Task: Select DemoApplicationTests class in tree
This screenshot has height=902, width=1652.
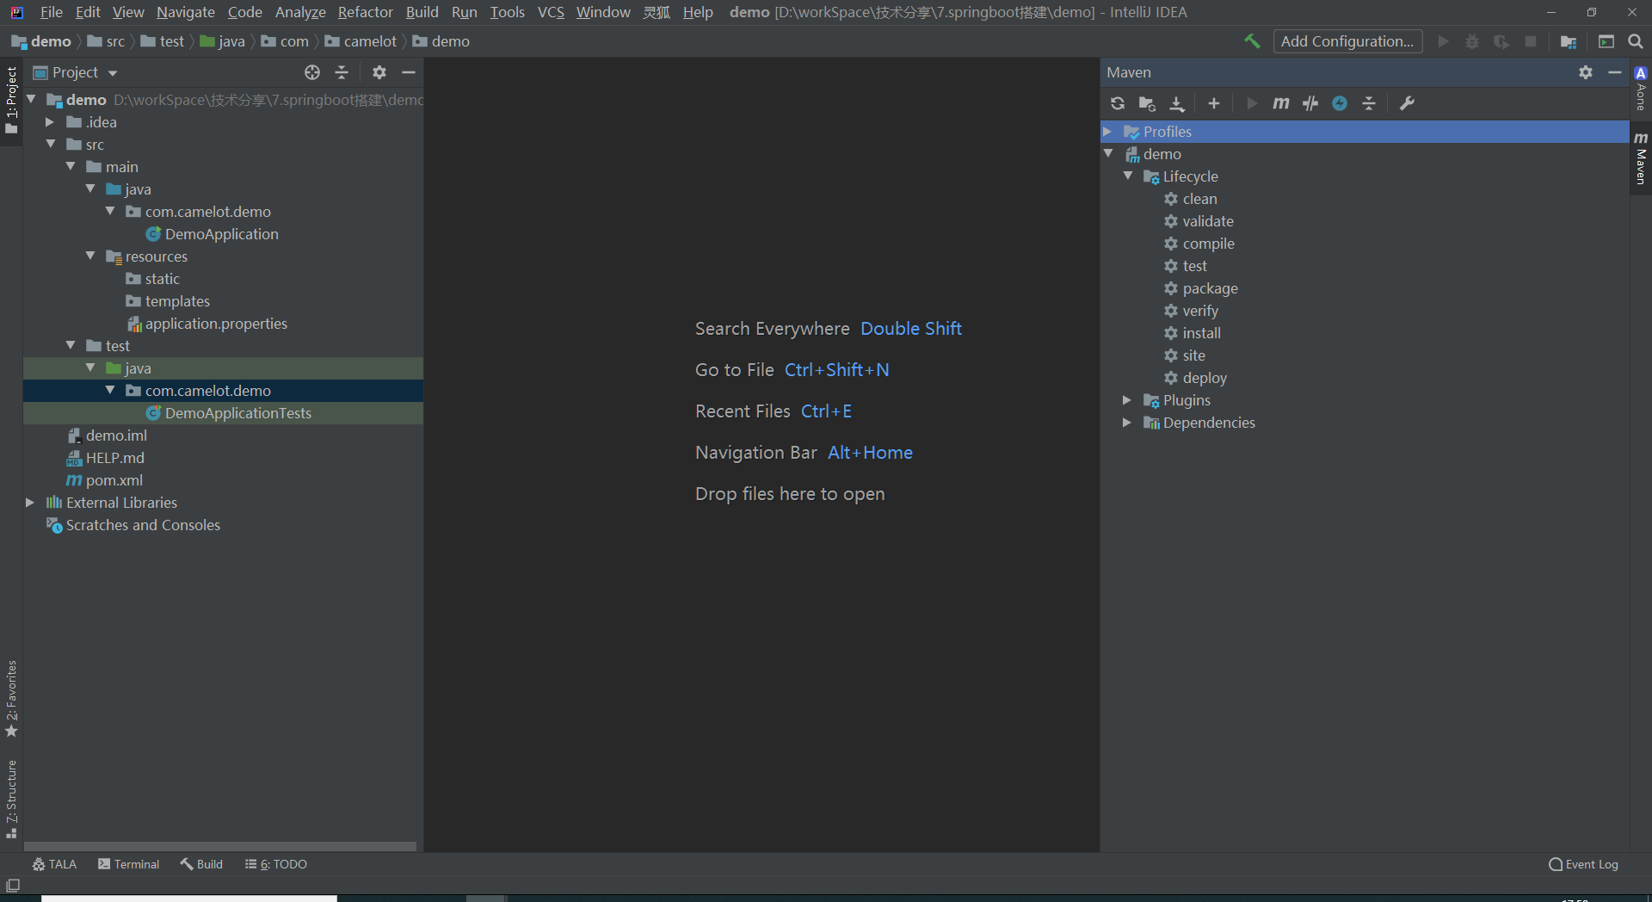Action: [x=238, y=413]
